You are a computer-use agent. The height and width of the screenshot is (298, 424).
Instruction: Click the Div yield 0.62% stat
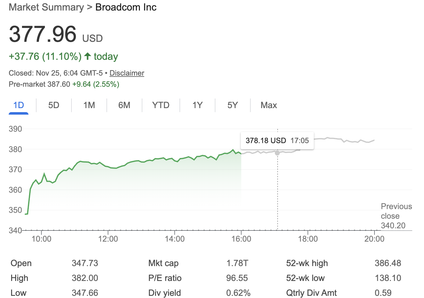coord(238,293)
